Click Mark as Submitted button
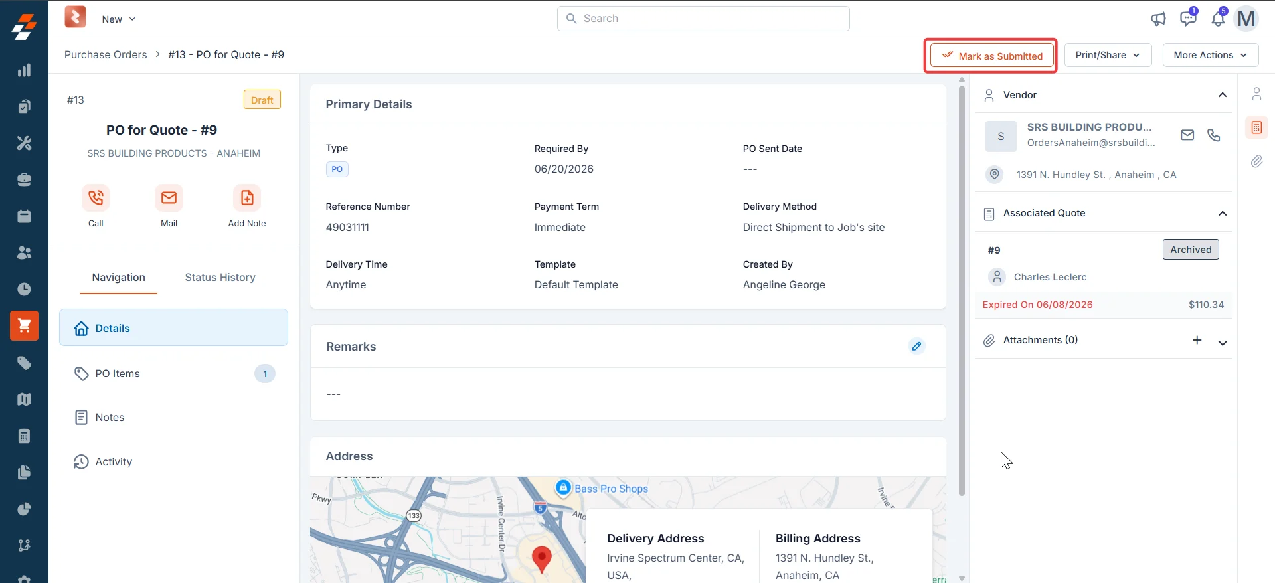The width and height of the screenshot is (1275, 583). (x=992, y=56)
